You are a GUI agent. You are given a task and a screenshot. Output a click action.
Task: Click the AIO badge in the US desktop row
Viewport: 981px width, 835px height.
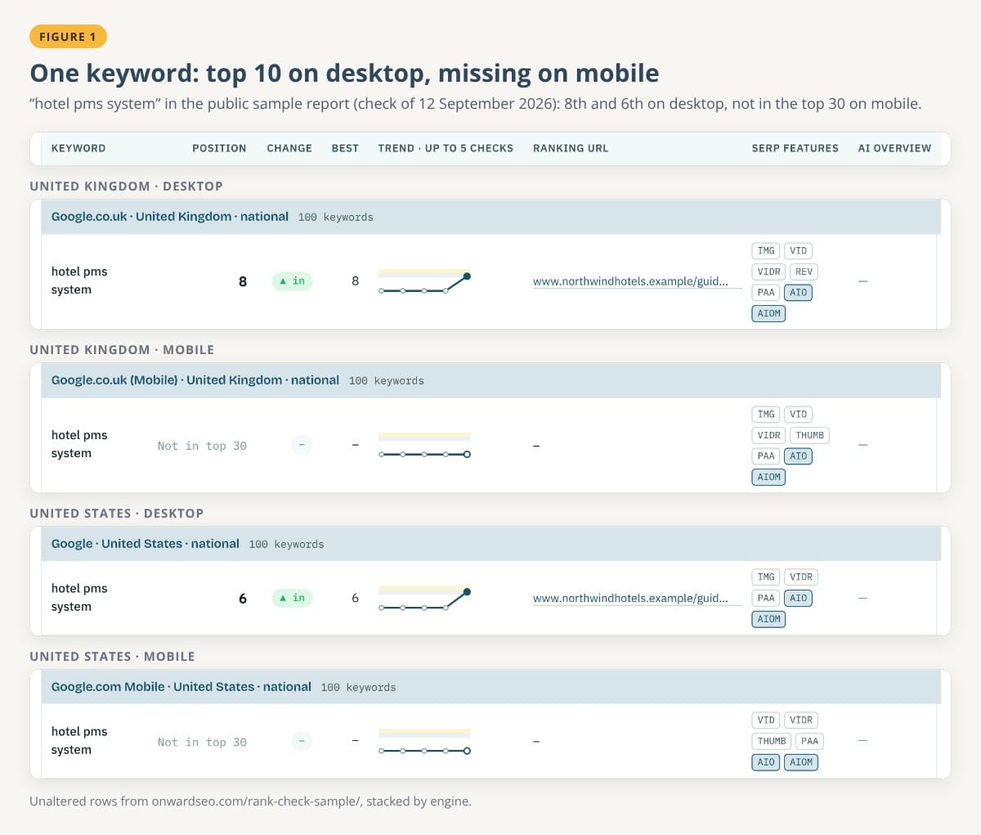(x=799, y=599)
